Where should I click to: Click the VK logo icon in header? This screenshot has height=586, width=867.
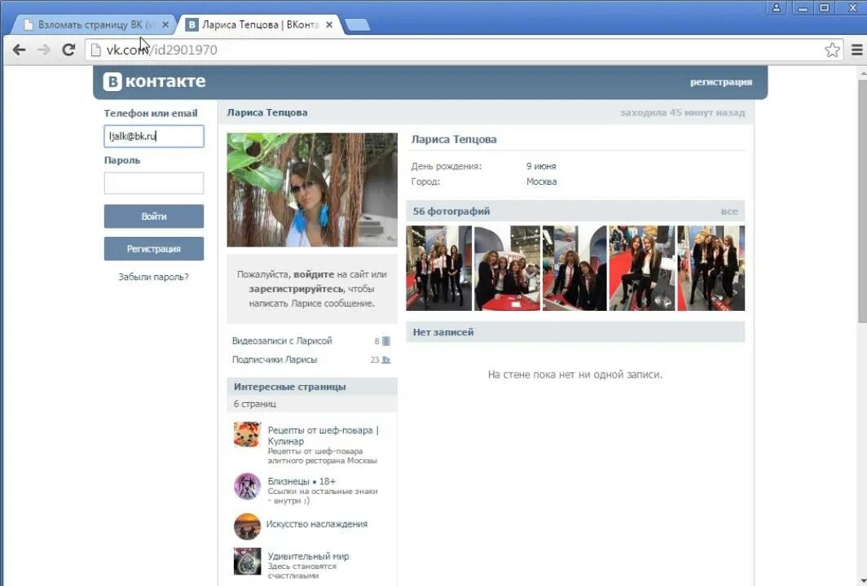click(112, 81)
